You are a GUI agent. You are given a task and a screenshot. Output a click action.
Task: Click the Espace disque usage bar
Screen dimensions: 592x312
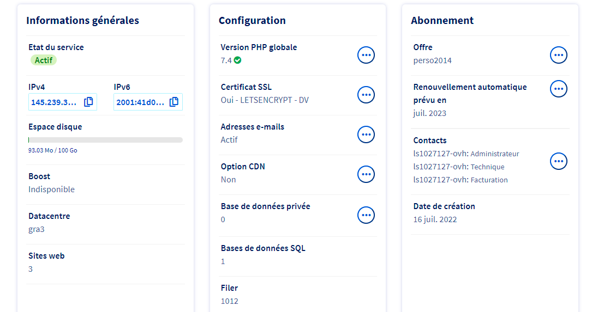(x=105, y=140)
